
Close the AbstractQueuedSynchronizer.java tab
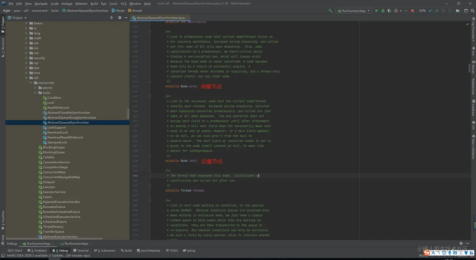[187, 18]
